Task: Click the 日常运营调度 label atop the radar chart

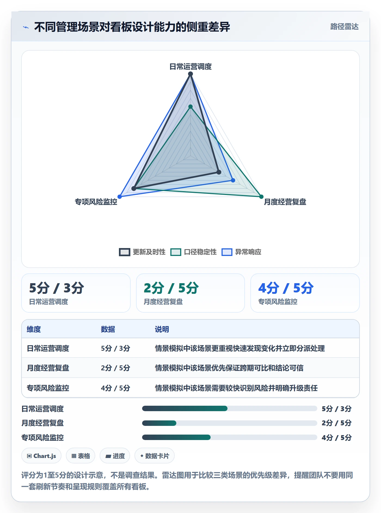Action: click(190, 66)
